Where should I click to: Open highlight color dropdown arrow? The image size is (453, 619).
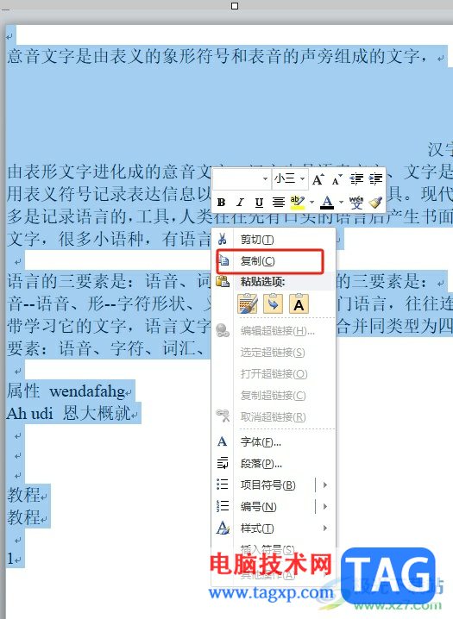(x=311, y=203)
